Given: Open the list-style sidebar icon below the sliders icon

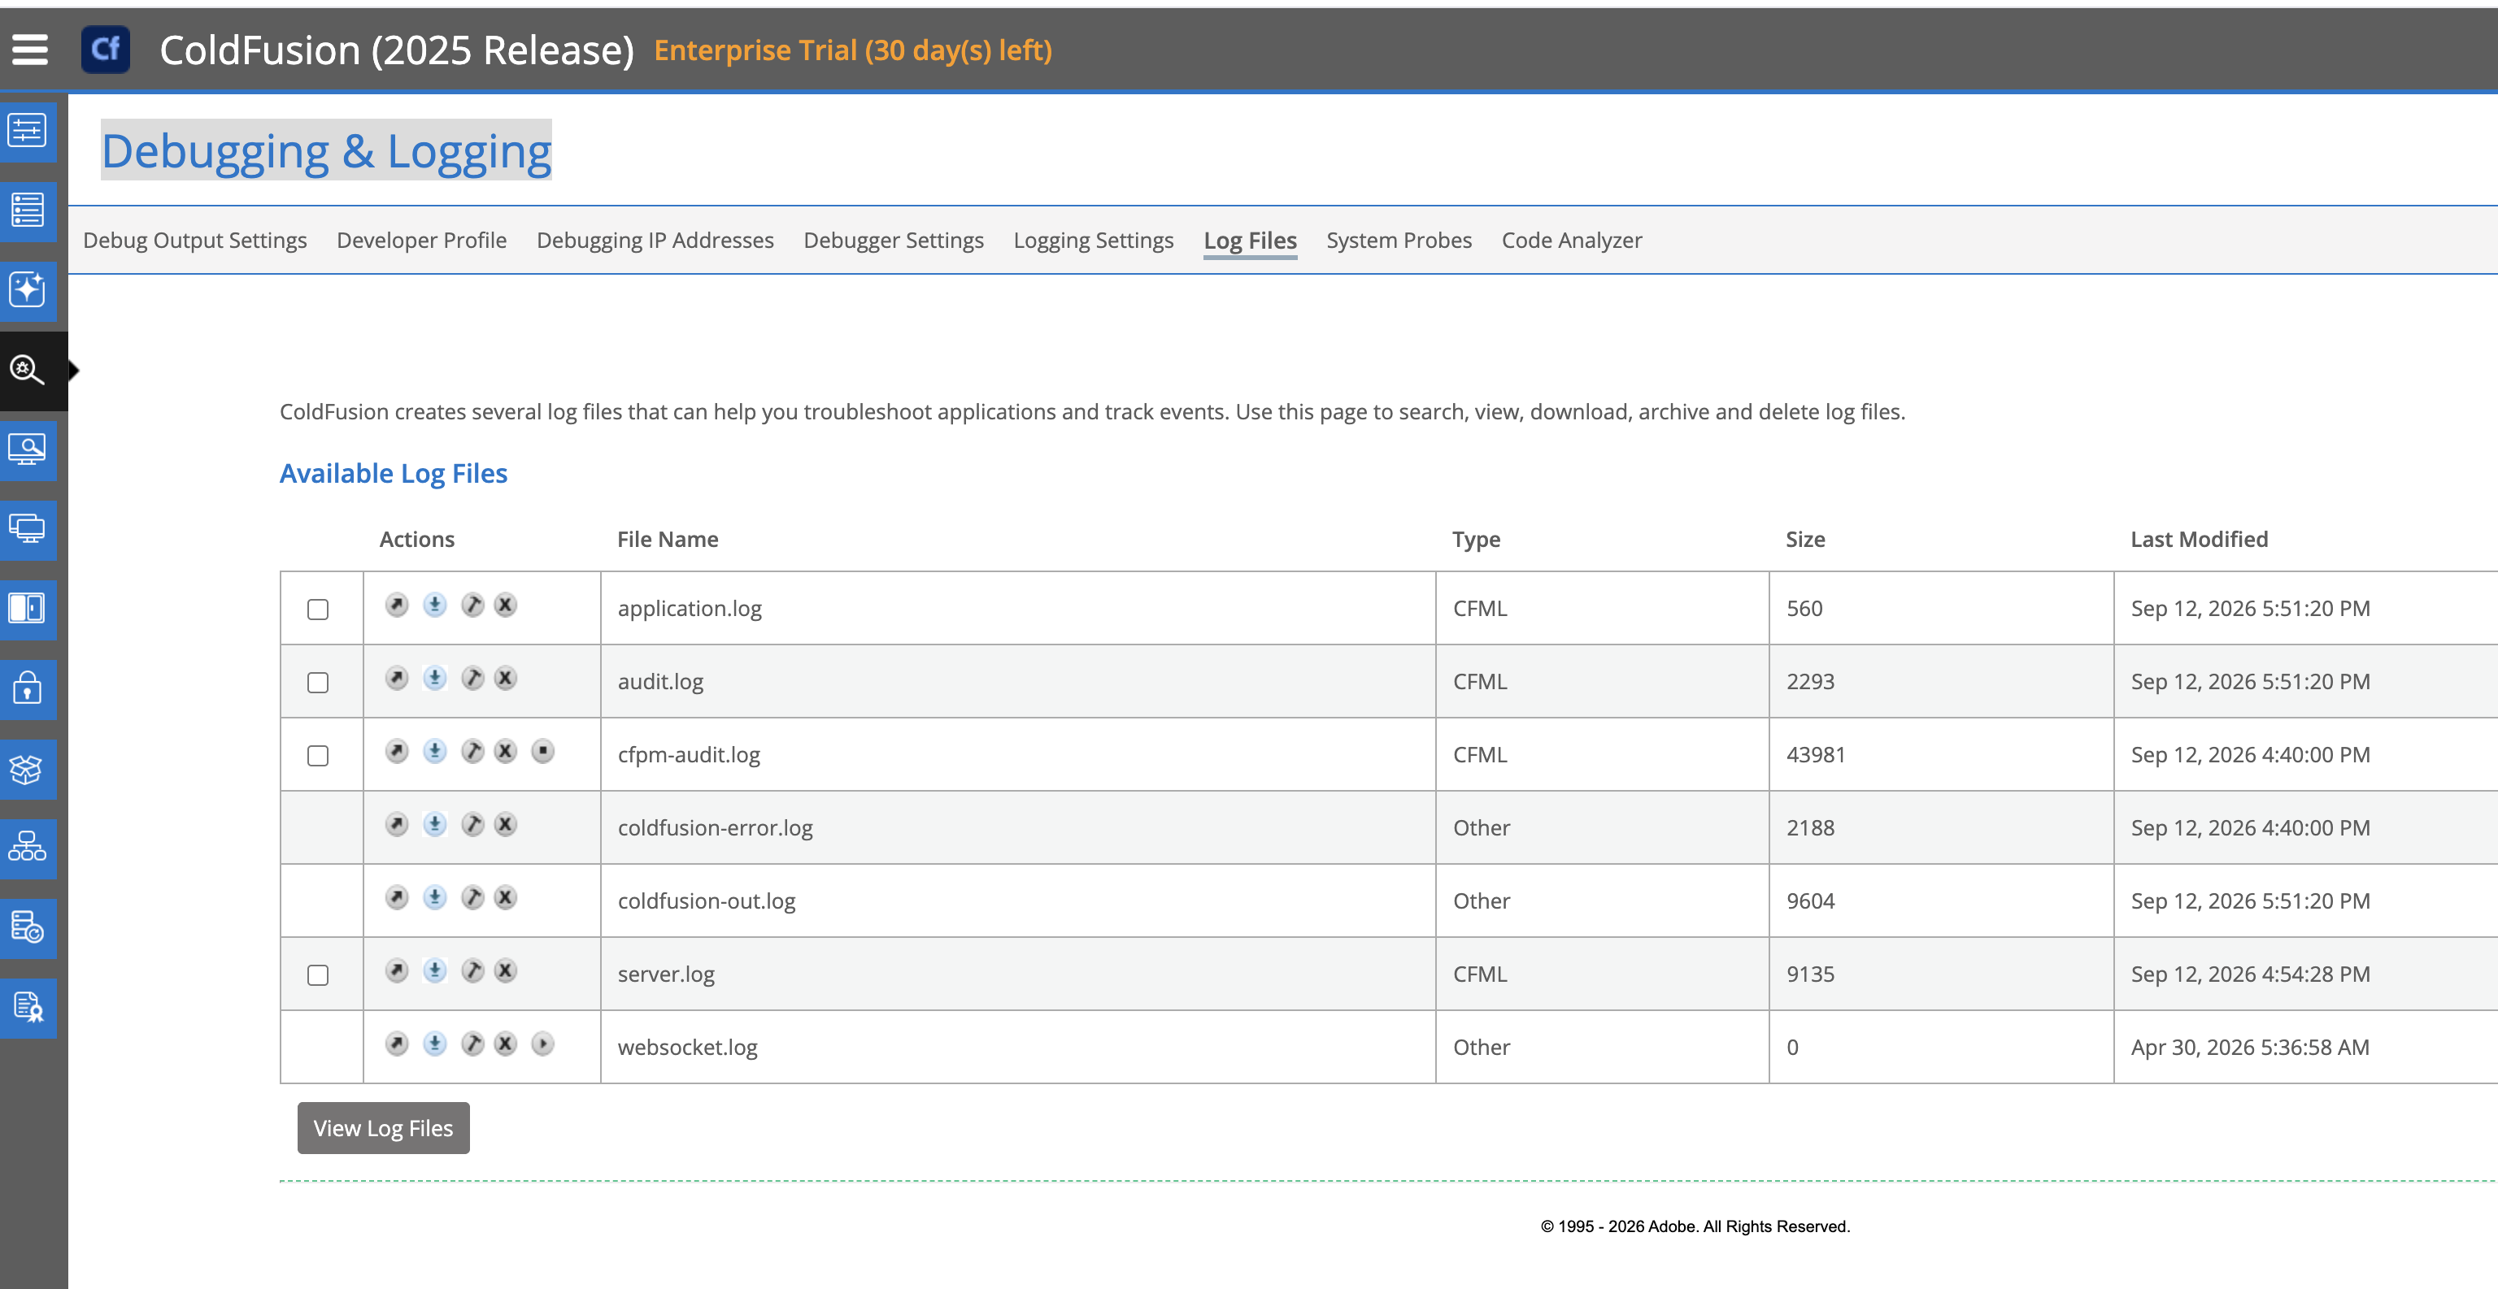Looking at the screenshot, I should [x=27, y=210].
